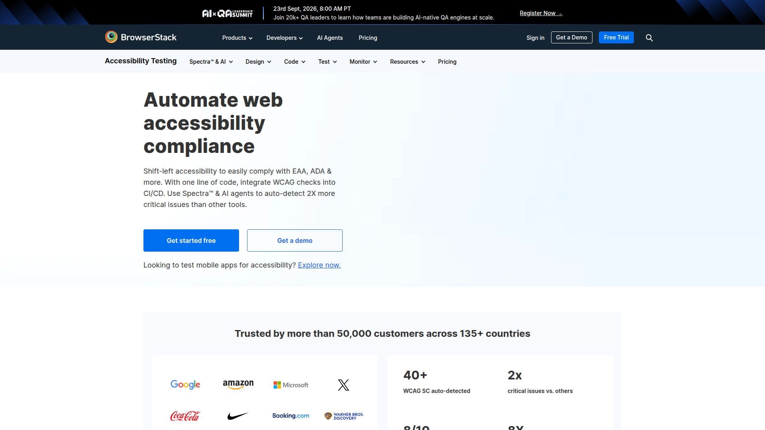
Task: Click 'WCAG SC auto-detected' label
Action: coord(437,391)
